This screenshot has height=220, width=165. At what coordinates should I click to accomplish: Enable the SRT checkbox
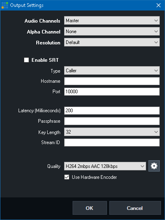[x=26, y=60]
